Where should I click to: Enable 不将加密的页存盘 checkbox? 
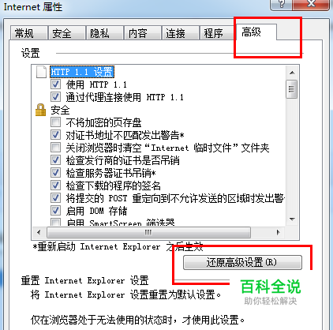coord(55,122)
